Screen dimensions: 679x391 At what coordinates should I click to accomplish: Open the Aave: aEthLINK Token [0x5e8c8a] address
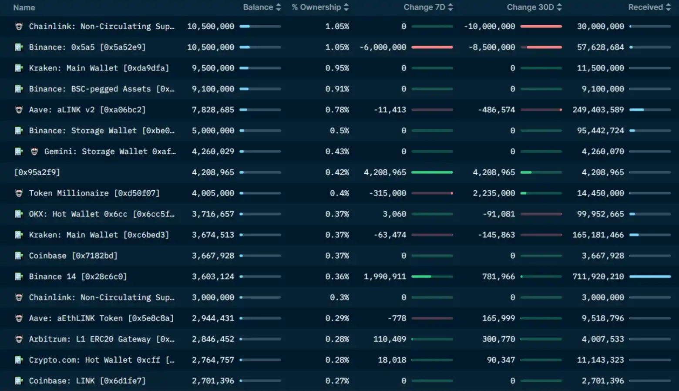tap(101, 318)
